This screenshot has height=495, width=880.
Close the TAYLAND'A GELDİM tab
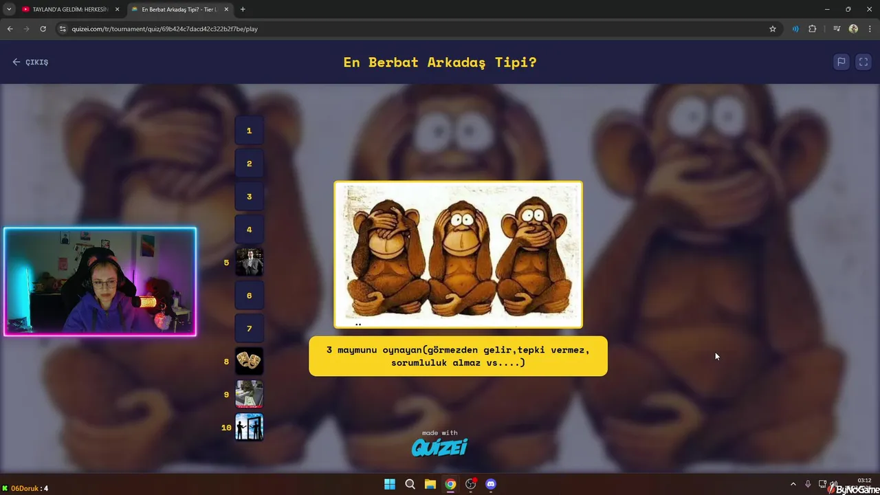117,10
